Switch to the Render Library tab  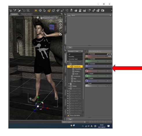(27, 14)
